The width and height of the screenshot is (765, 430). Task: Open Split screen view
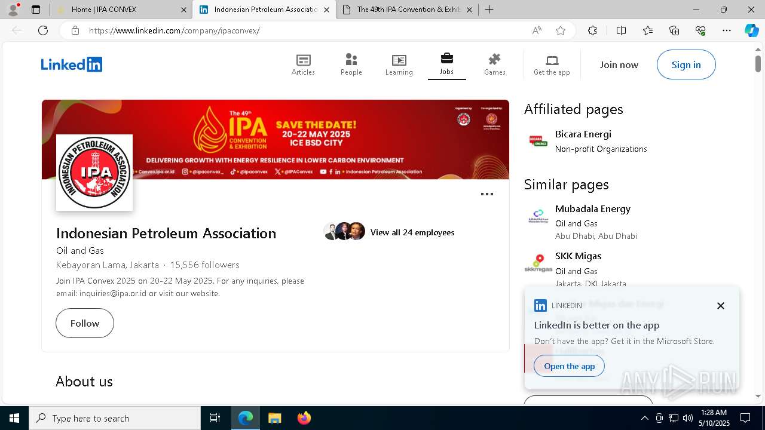(621, 30)
